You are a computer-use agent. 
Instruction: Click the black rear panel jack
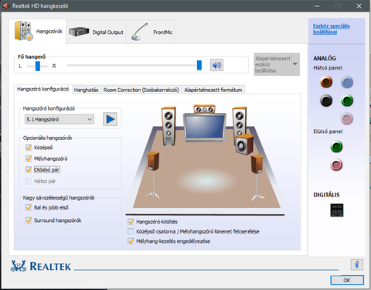(x=326, y=101)
